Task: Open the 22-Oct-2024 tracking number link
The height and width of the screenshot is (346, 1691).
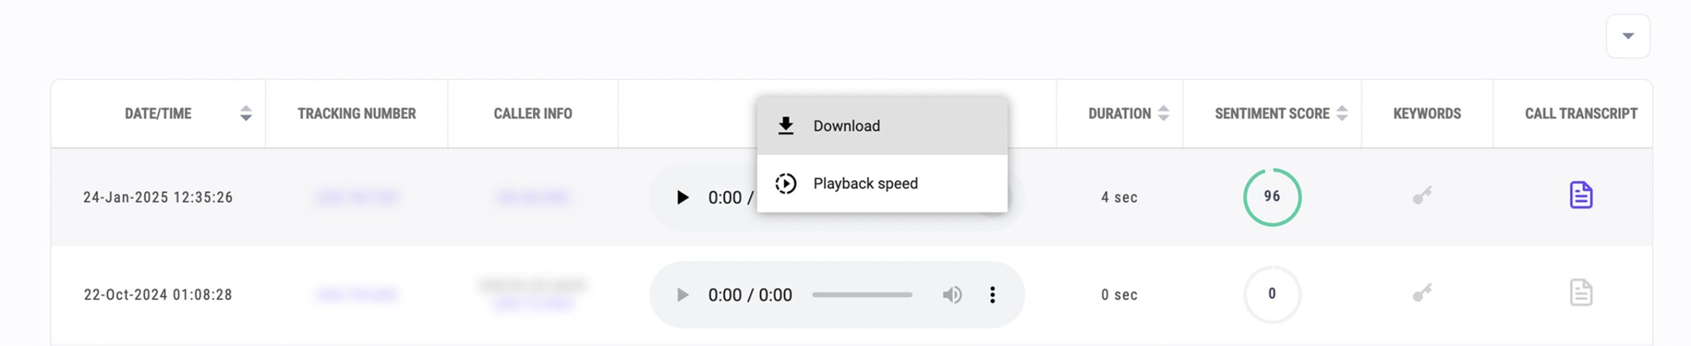Action: click(x=357, y=294)
